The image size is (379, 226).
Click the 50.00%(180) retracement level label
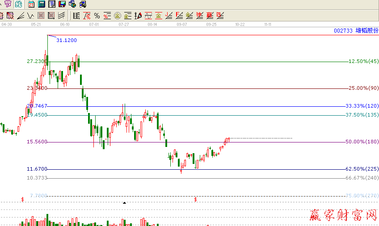coord(362,142)
